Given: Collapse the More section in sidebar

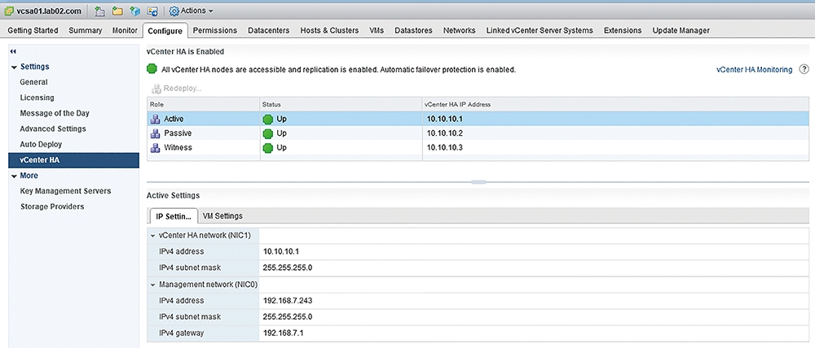Looking at the screenshot, I should (14, 176).
